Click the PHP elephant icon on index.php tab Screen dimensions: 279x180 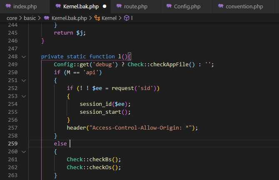[8, 6]
